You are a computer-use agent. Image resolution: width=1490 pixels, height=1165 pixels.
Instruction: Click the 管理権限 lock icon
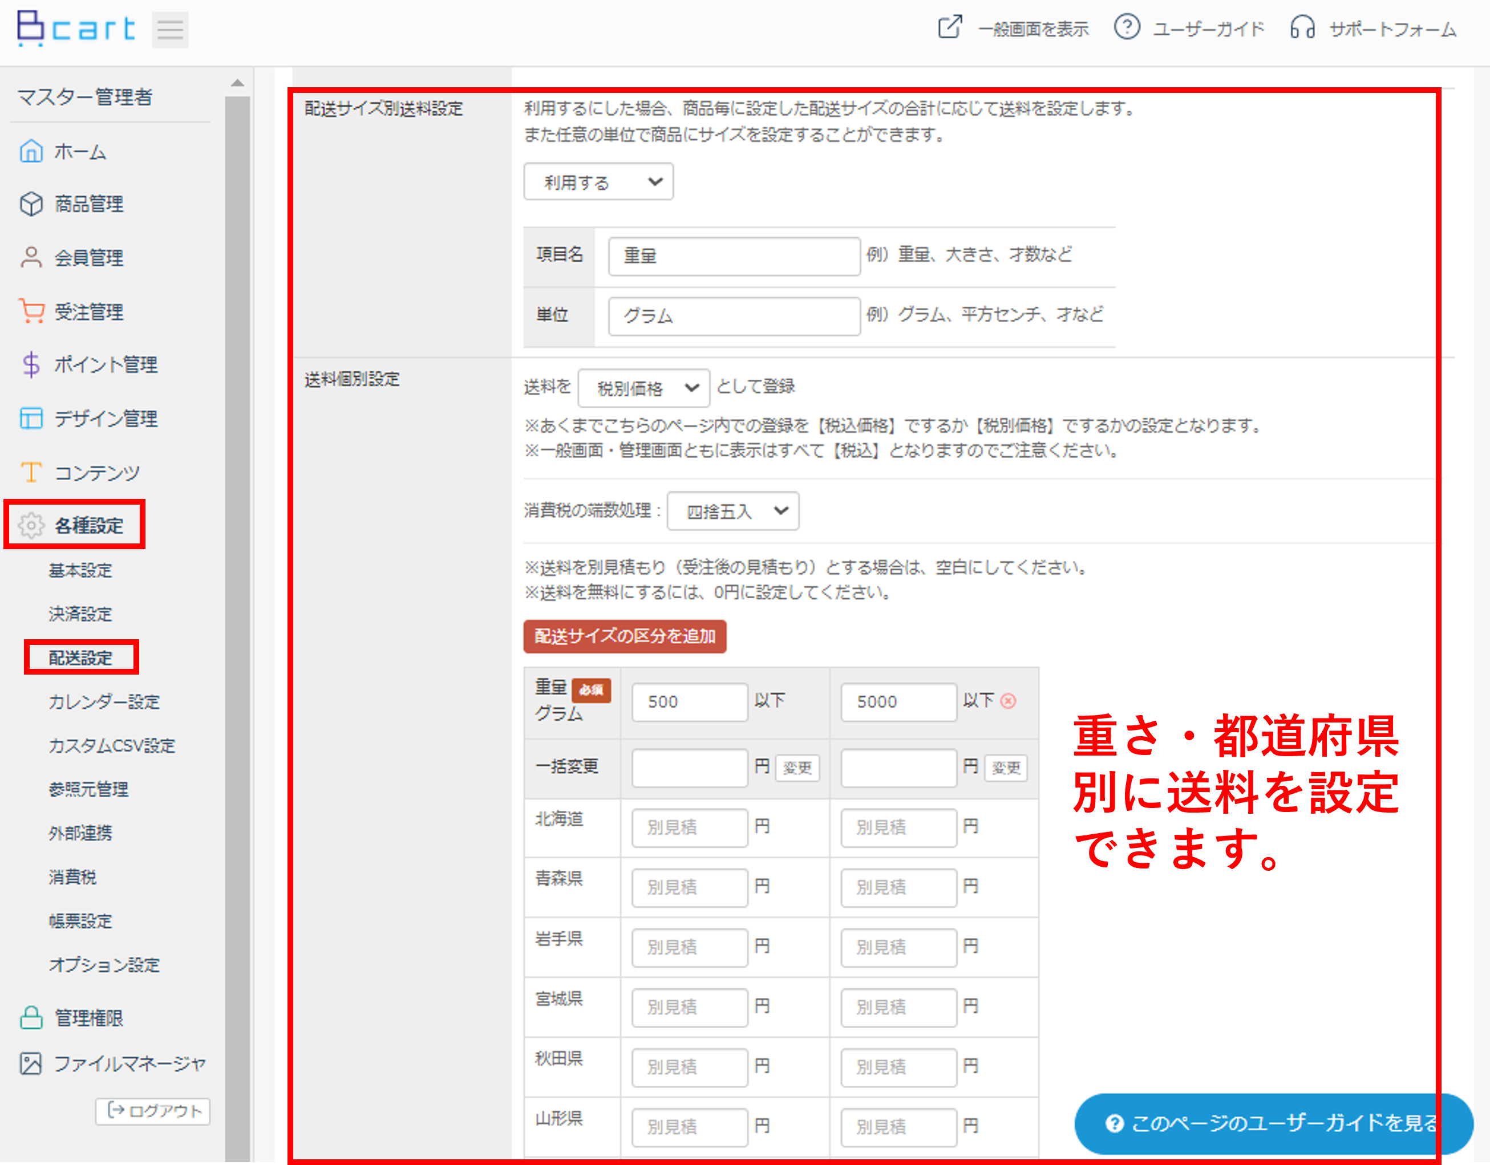pyautogui.click(x=31, y=1018)
